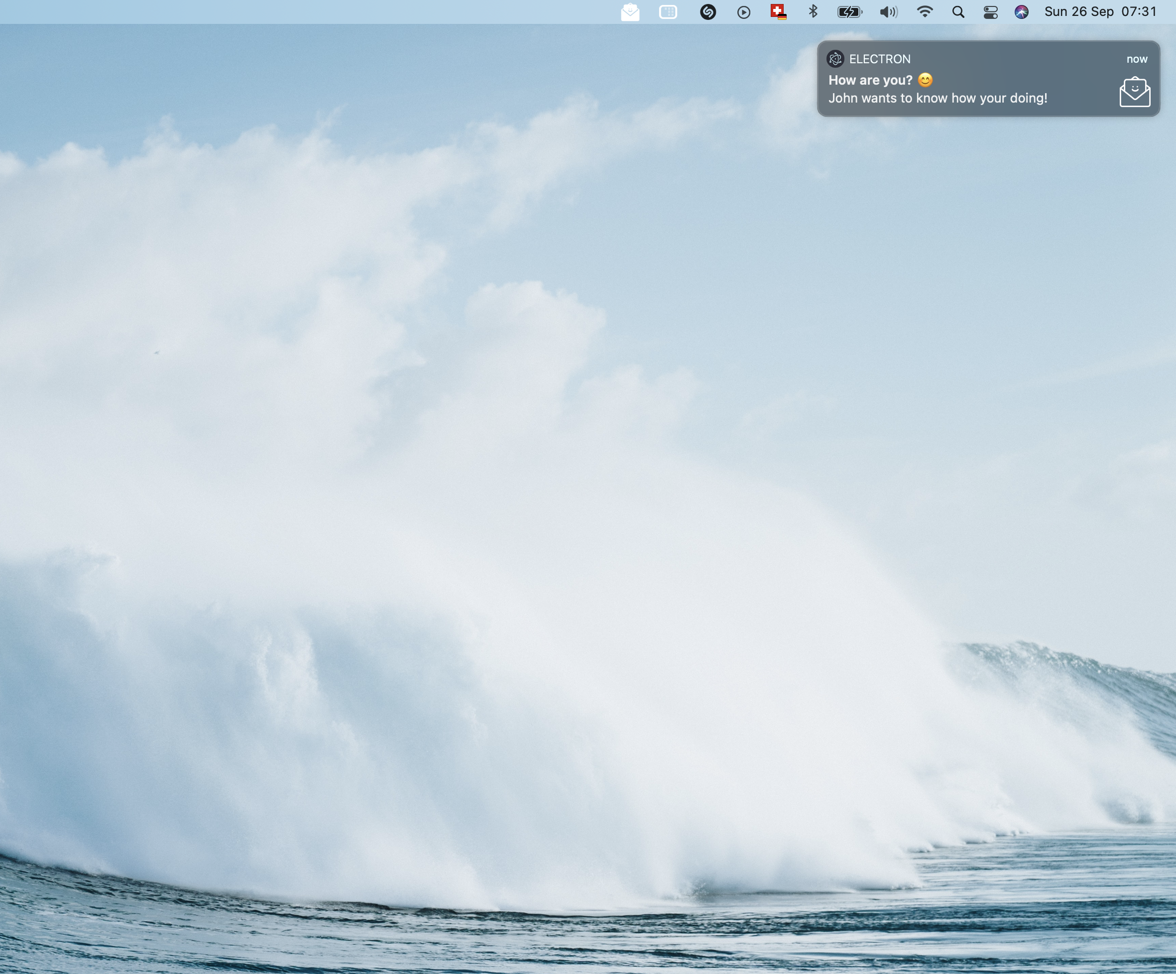Show battery charging status menu
The height and width of the screenshot is (974, 1176).
point(849,12)
